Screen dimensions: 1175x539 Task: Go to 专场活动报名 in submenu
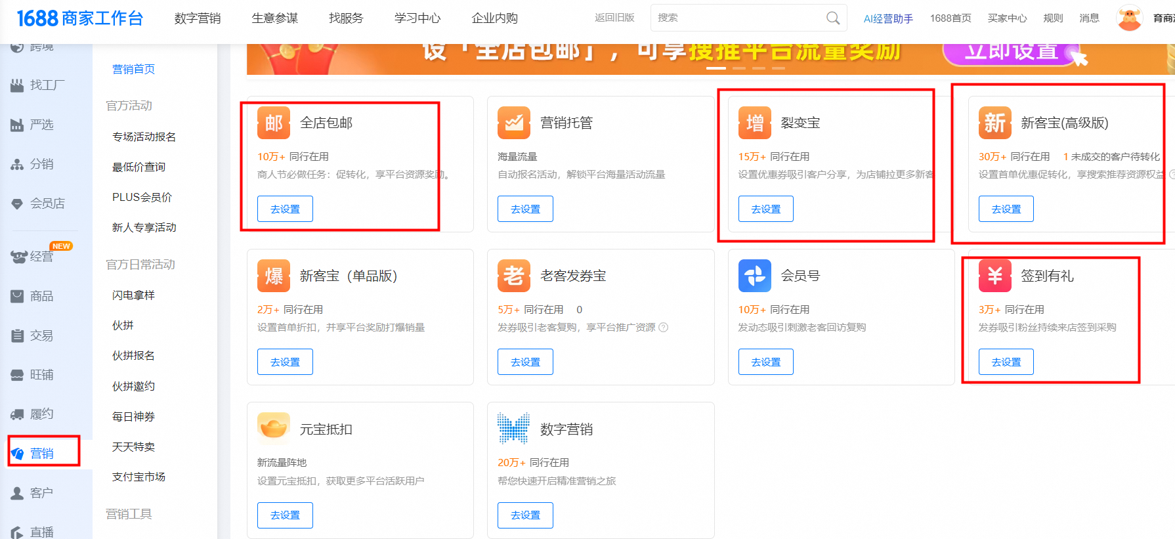pyautogui.click(x=144, y=137)
